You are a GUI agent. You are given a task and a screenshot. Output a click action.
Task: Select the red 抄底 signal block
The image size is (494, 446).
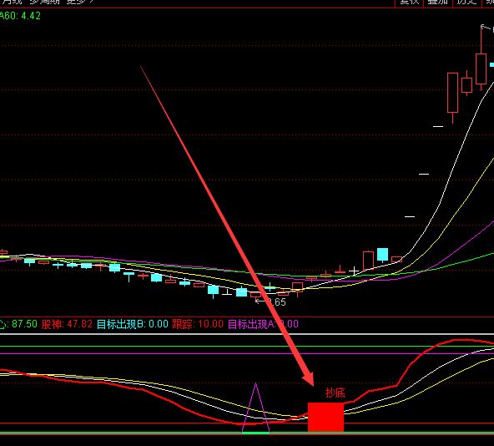tap(325, 417)
